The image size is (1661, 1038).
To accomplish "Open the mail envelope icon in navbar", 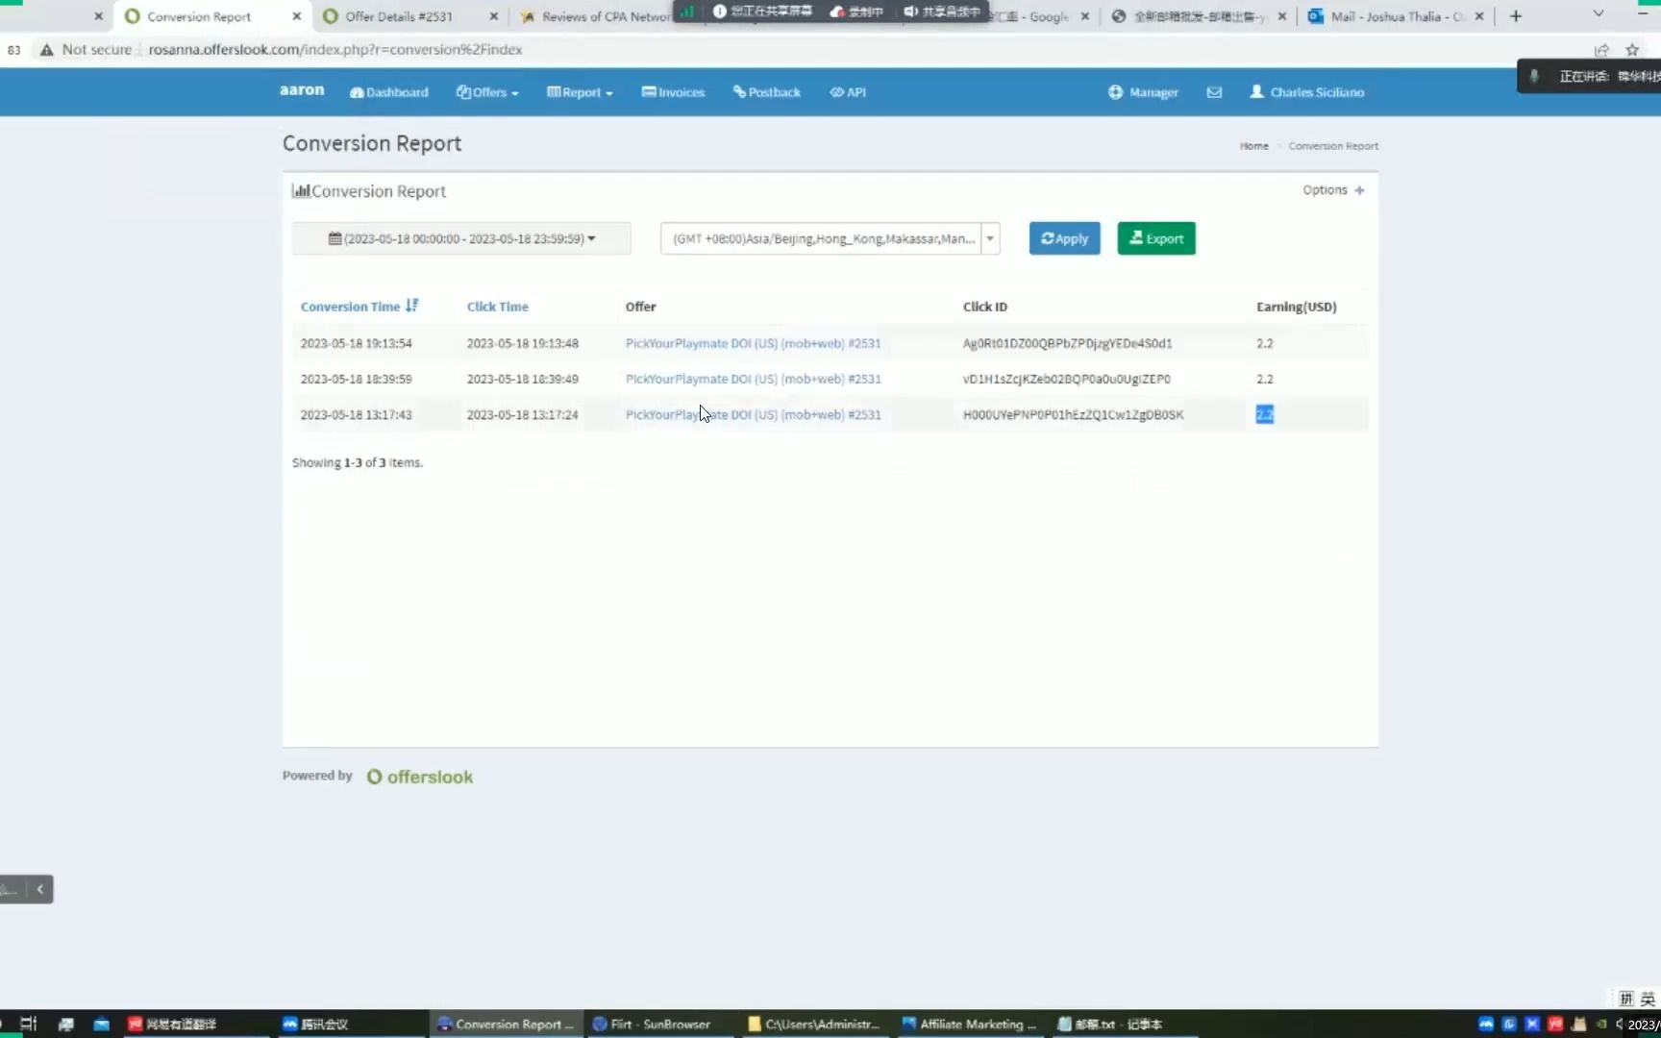I will tap(1214, 92).
